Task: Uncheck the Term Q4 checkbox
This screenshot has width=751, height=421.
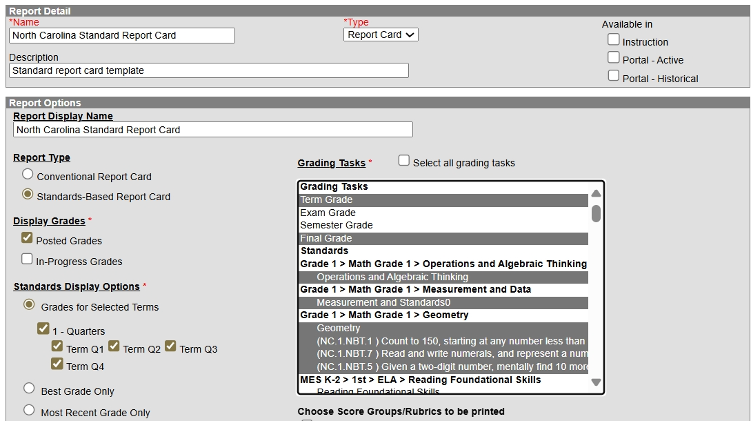Action: point(57,364)
